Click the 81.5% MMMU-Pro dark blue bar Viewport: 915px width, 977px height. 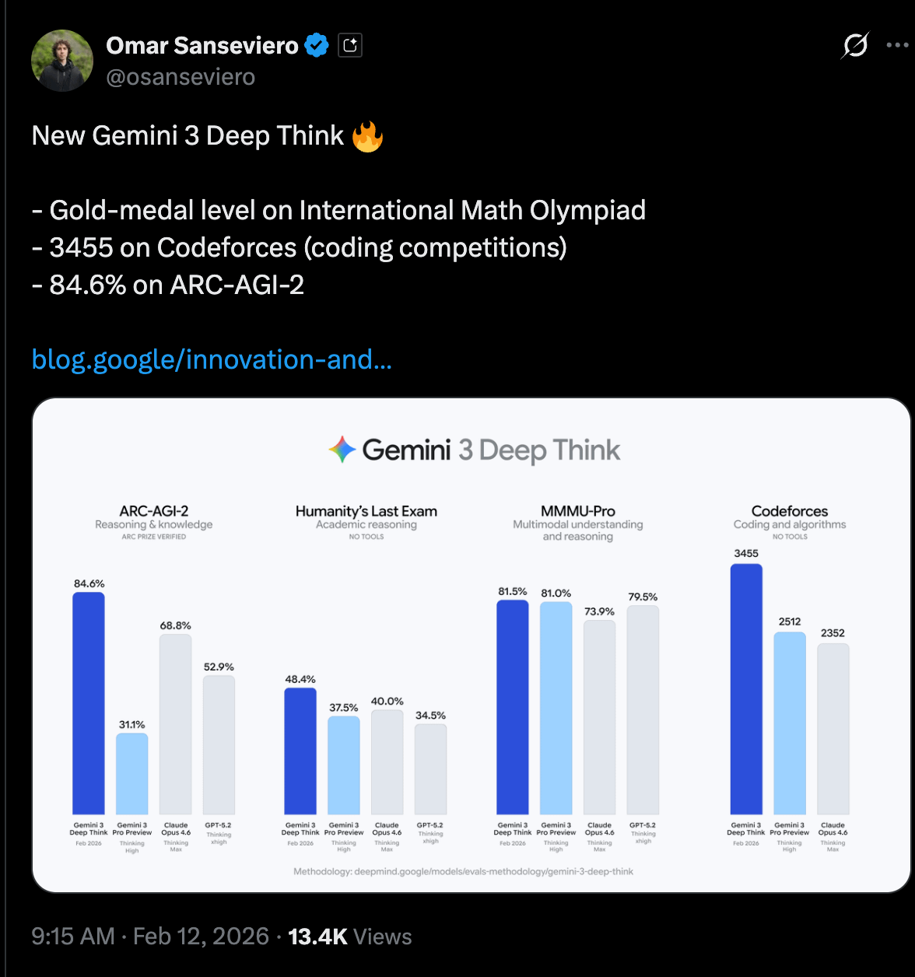tap(513, 707)
